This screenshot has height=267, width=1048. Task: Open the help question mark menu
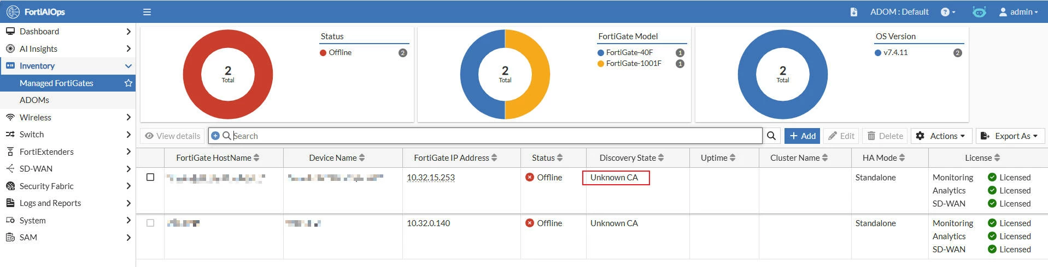point(948,11)
